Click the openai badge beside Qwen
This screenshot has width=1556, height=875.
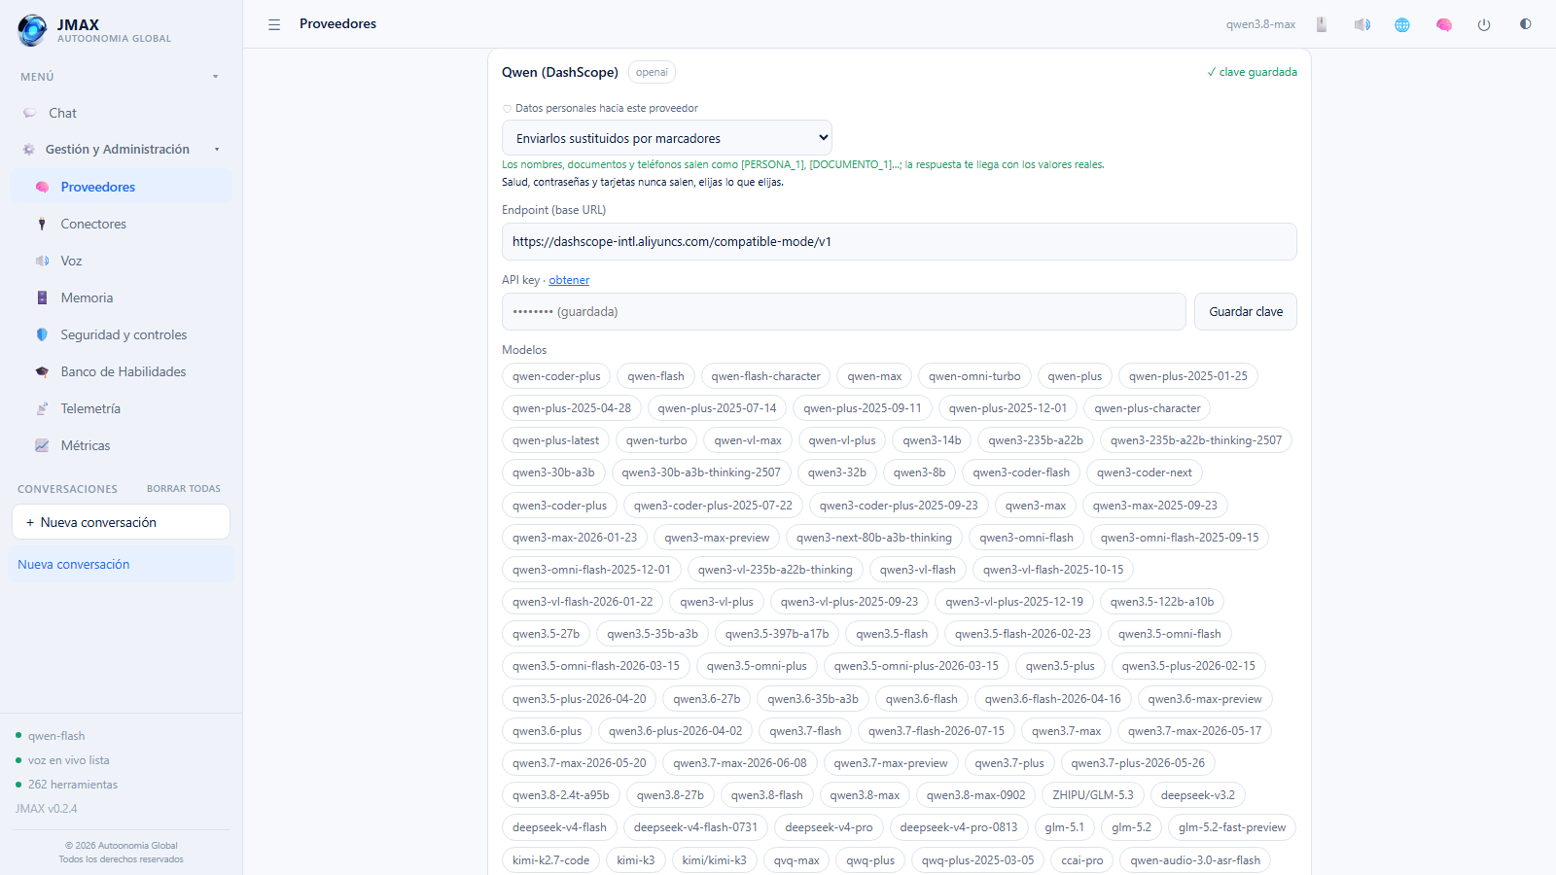[652, 72]
